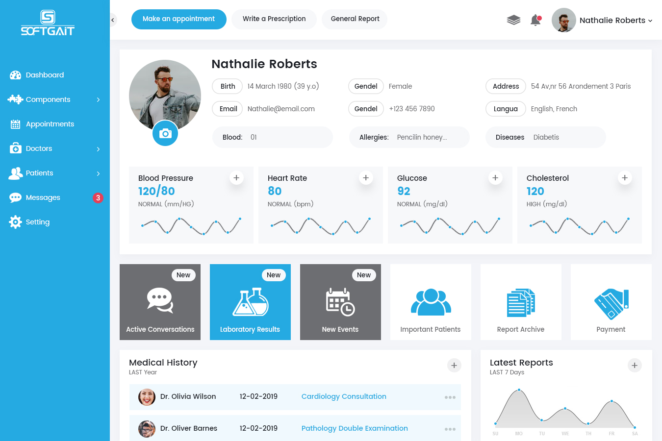Click Dr. Oliver Barnes' name

coord(189,428)
